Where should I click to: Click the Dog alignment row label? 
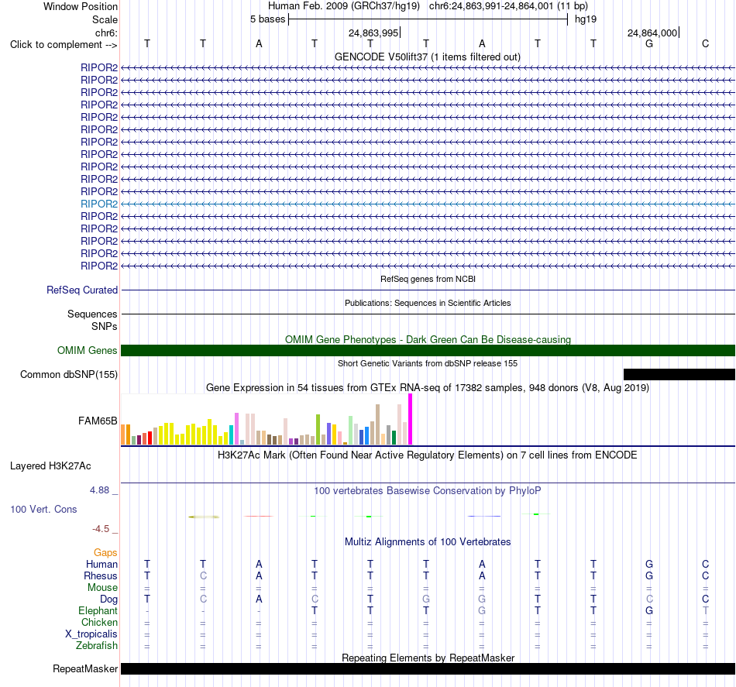[108, 599]
